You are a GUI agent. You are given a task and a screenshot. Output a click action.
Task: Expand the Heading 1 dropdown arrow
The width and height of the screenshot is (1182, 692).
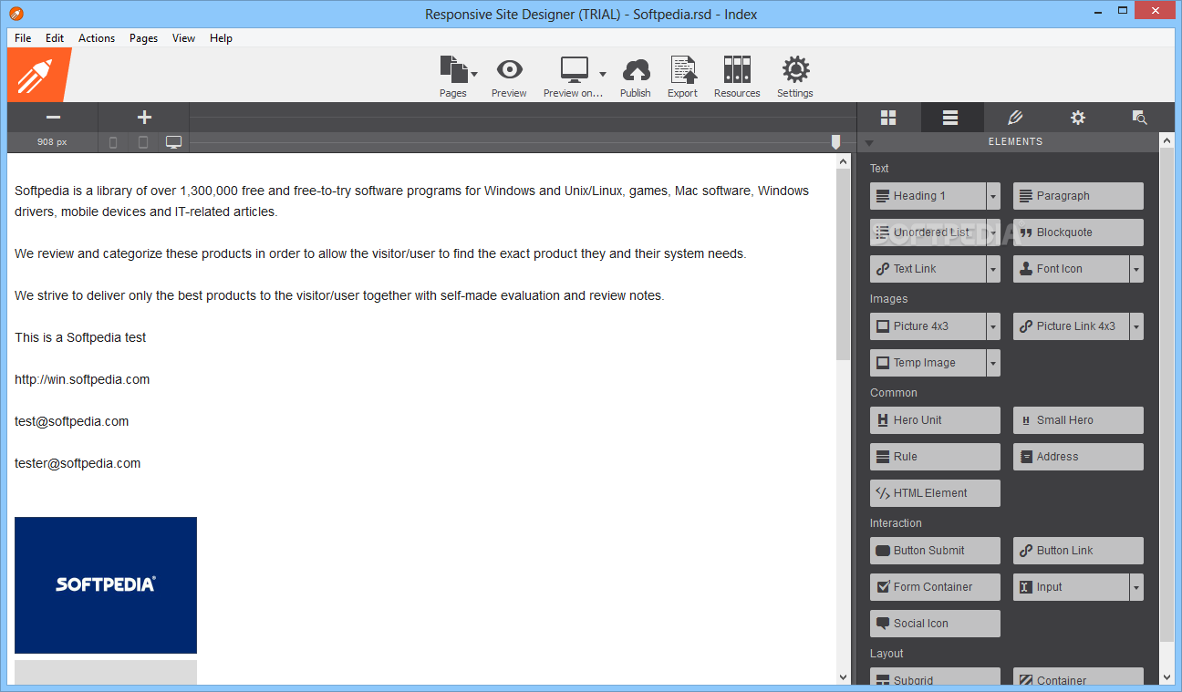point(993,196)
